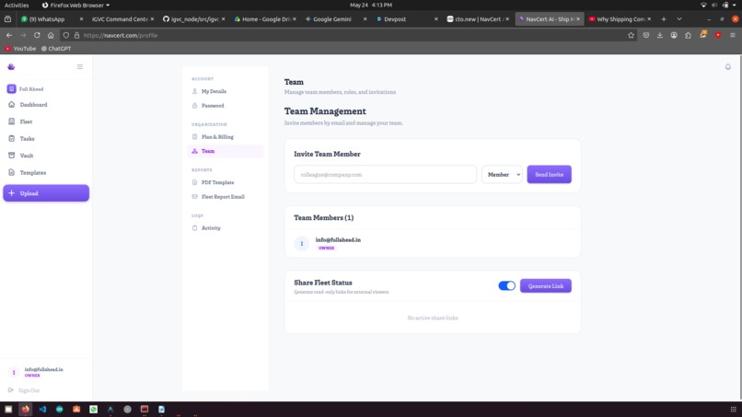Viewport: 742px width, 417px height.
Task: Click the Firefox home icon
Action: point(51,35)
